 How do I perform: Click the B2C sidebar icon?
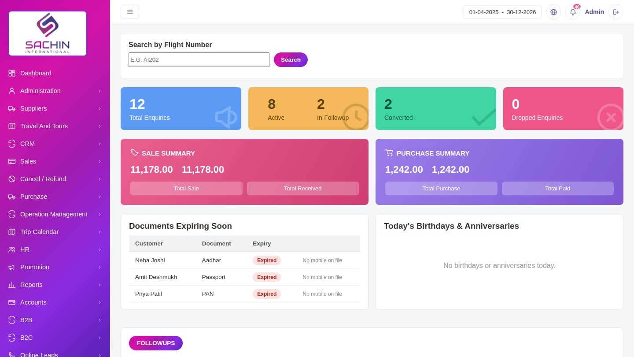coord(12,338)
